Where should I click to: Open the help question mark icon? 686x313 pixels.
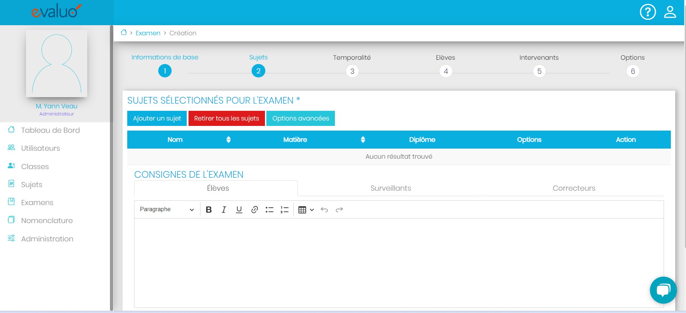647,12
